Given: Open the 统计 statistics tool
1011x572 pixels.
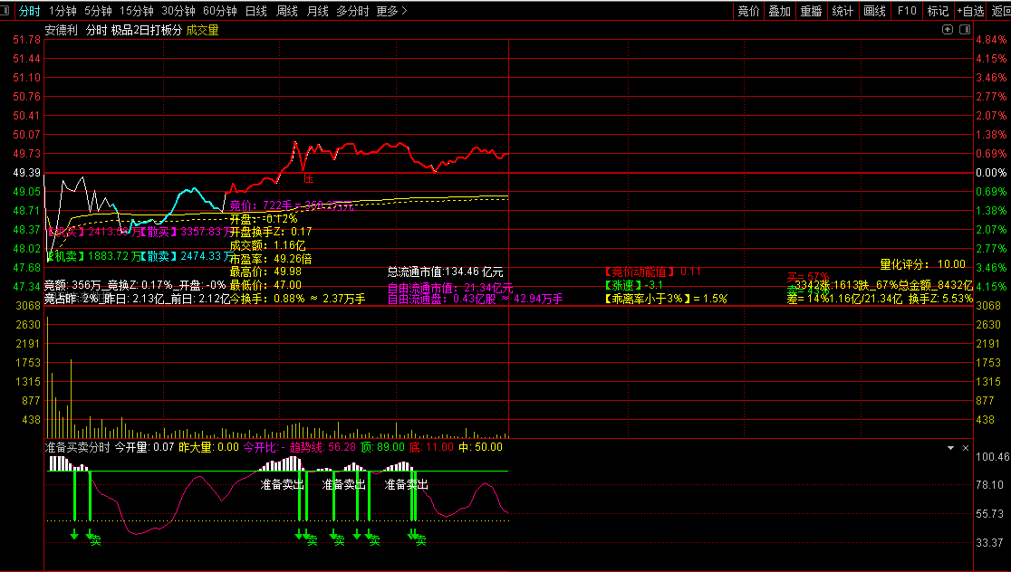Looking at the screenshot, I should click(842, 11).
